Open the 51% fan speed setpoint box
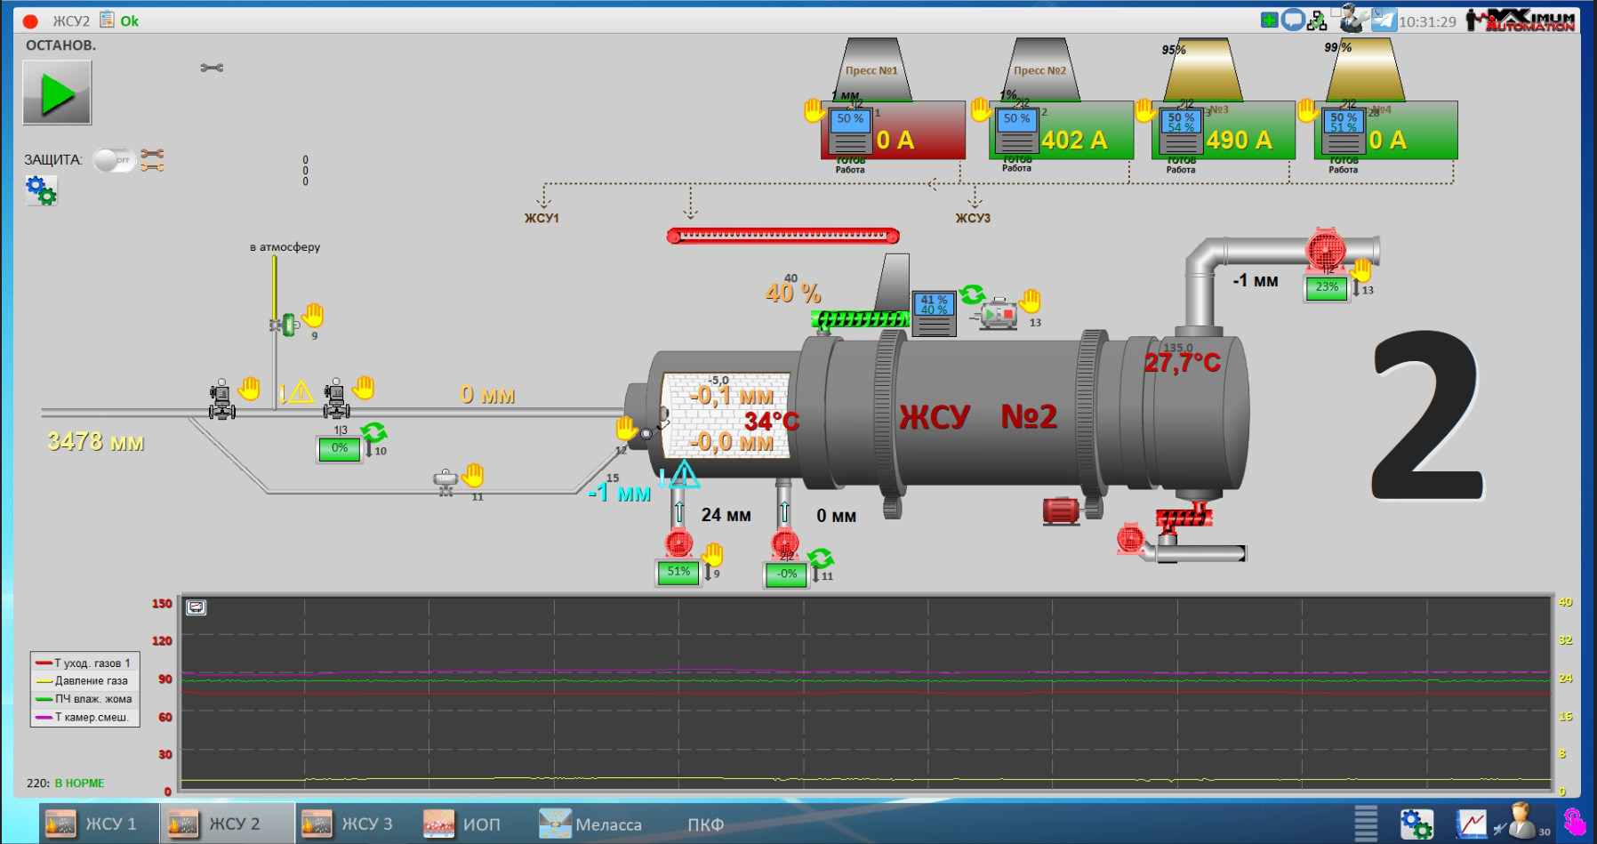Image resolution: width=1597 pixels, height=844 pixels. (678, 572)
